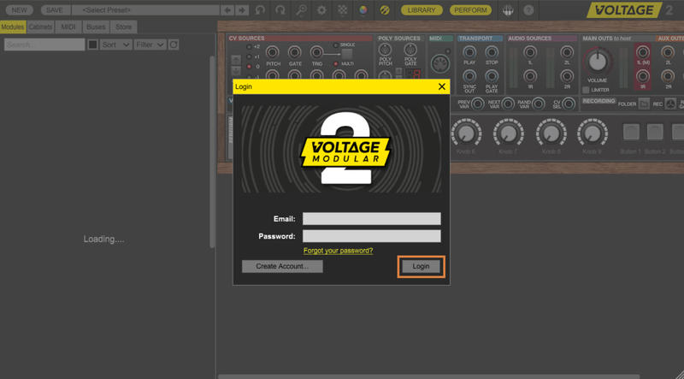
Task: Switch to the Modules tab
Action: [x=13, y=27]
